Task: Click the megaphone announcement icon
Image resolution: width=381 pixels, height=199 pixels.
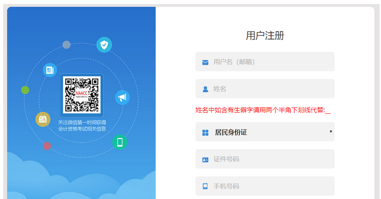Action: click(x=122, y=97)
